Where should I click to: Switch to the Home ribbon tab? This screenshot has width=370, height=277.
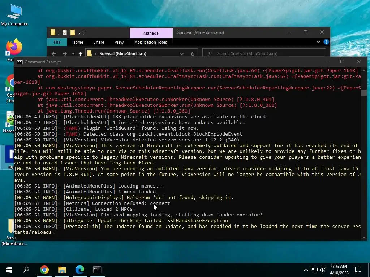[78, 42]
